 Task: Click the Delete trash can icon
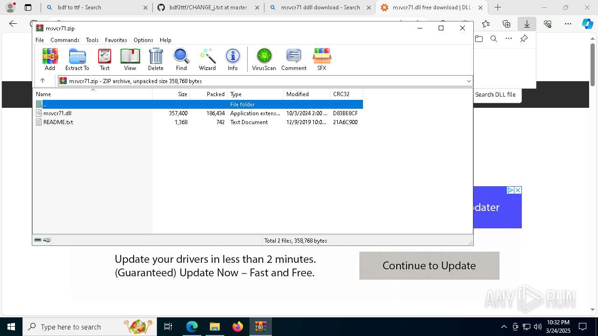click(156, 59)
